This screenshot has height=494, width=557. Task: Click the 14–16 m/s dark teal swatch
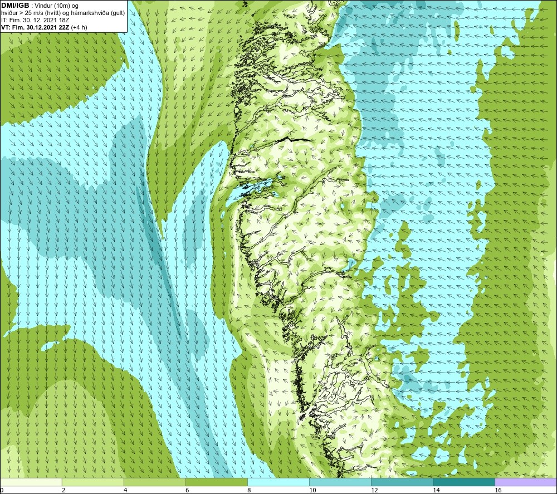click(x=464, y=482)
